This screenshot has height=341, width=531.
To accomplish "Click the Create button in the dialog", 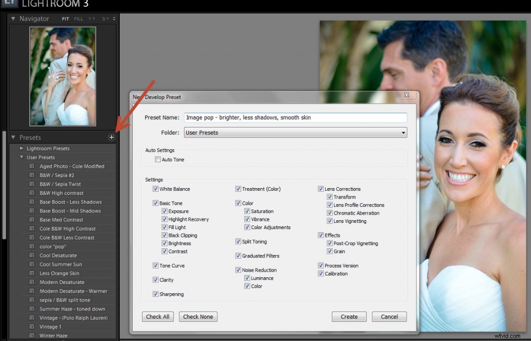I will 349,317.
